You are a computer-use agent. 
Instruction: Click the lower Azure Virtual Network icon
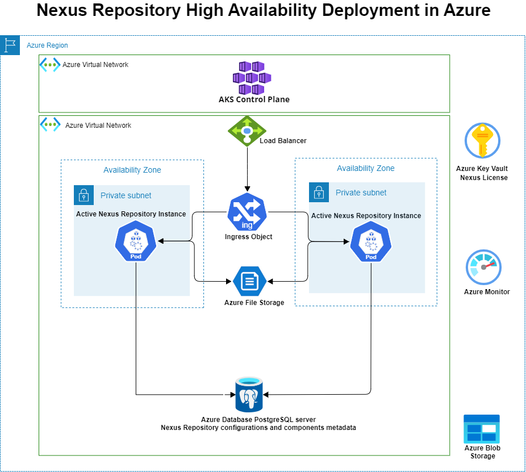coord(51,124)
